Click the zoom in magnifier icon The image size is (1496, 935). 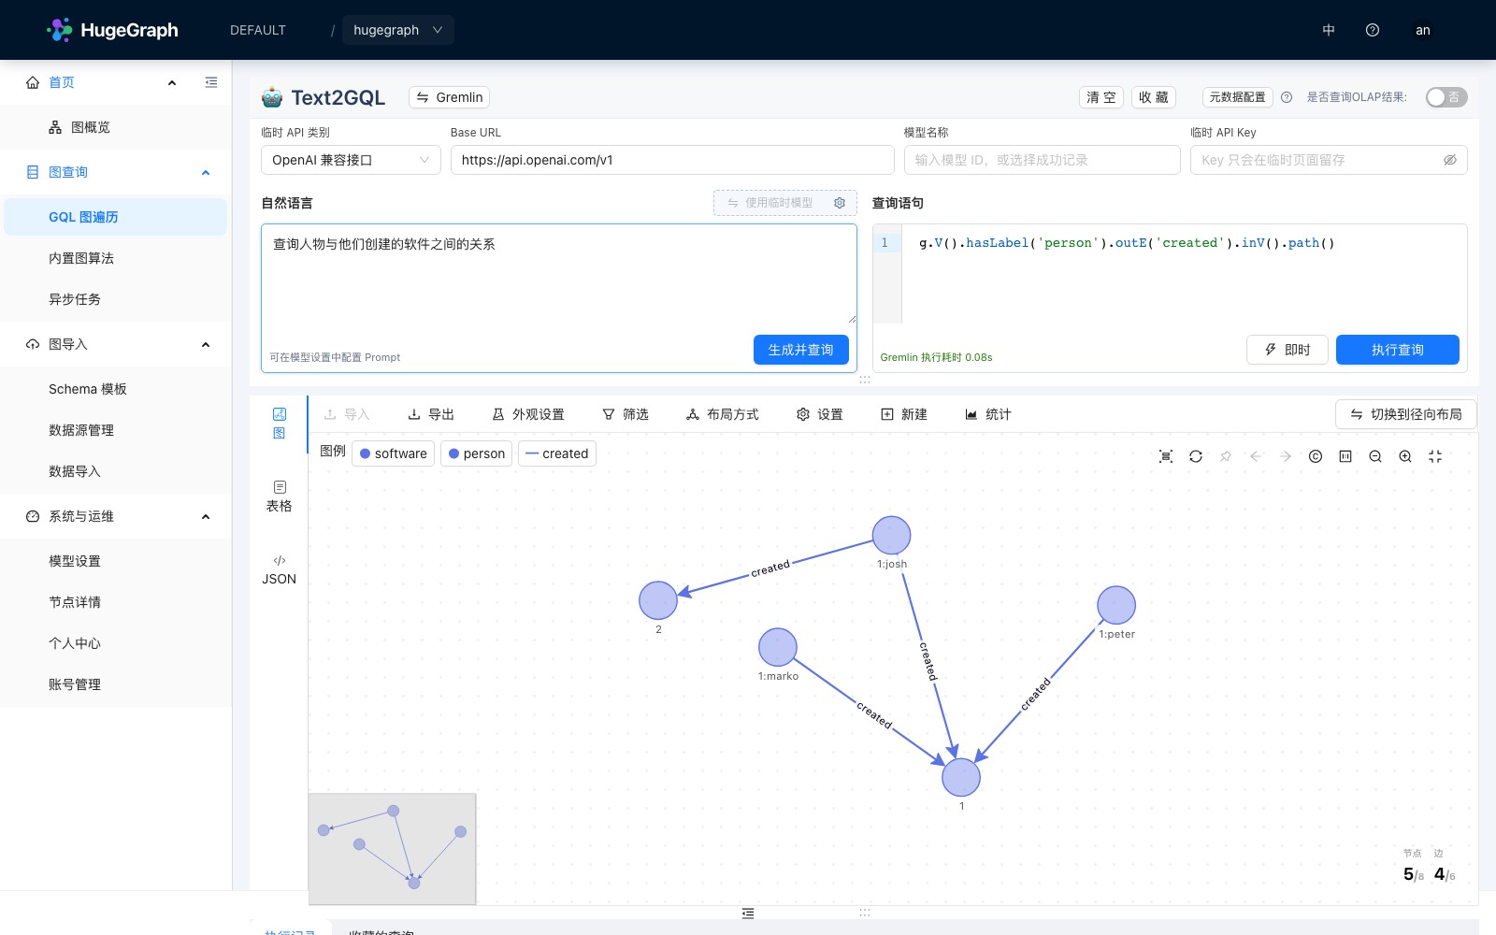click(1405, 456)
